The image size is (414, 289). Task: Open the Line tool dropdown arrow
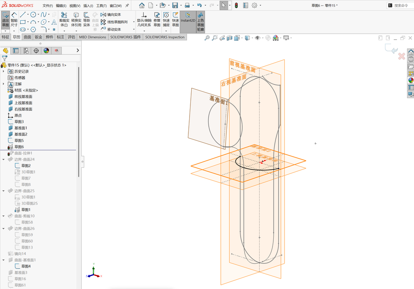(x=28, y=15)
